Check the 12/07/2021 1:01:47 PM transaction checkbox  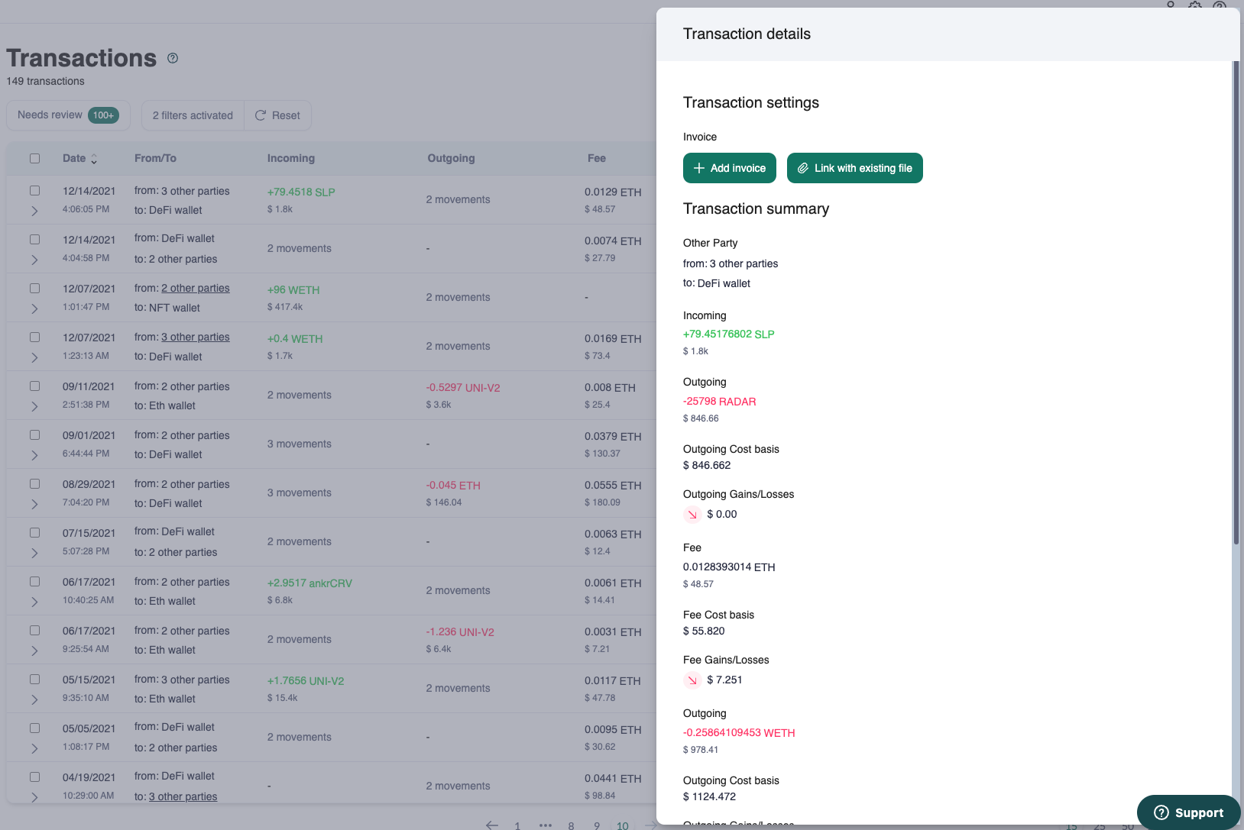(x=34, y=289)
